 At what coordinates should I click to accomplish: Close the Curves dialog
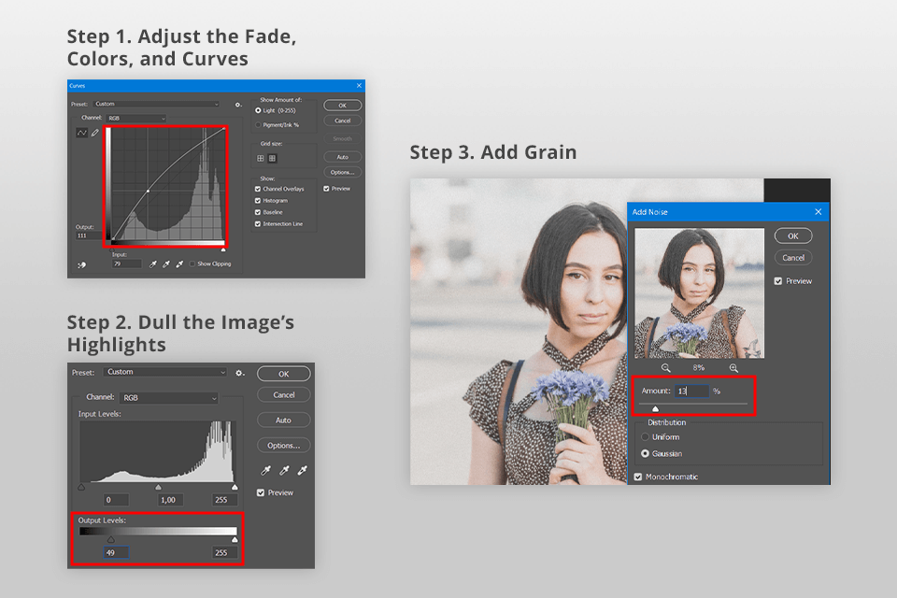(x=359, y=86)
